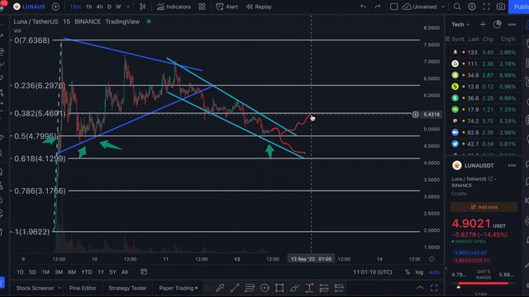This screenshot has height=297, width=529.
Task: Select watchlist row with last price 133.
Action: tap(484, 53)
